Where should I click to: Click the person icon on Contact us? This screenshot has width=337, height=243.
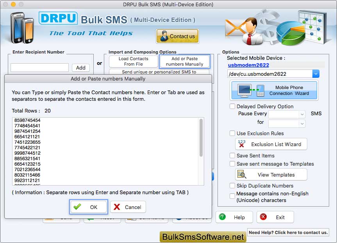[164, 36]
